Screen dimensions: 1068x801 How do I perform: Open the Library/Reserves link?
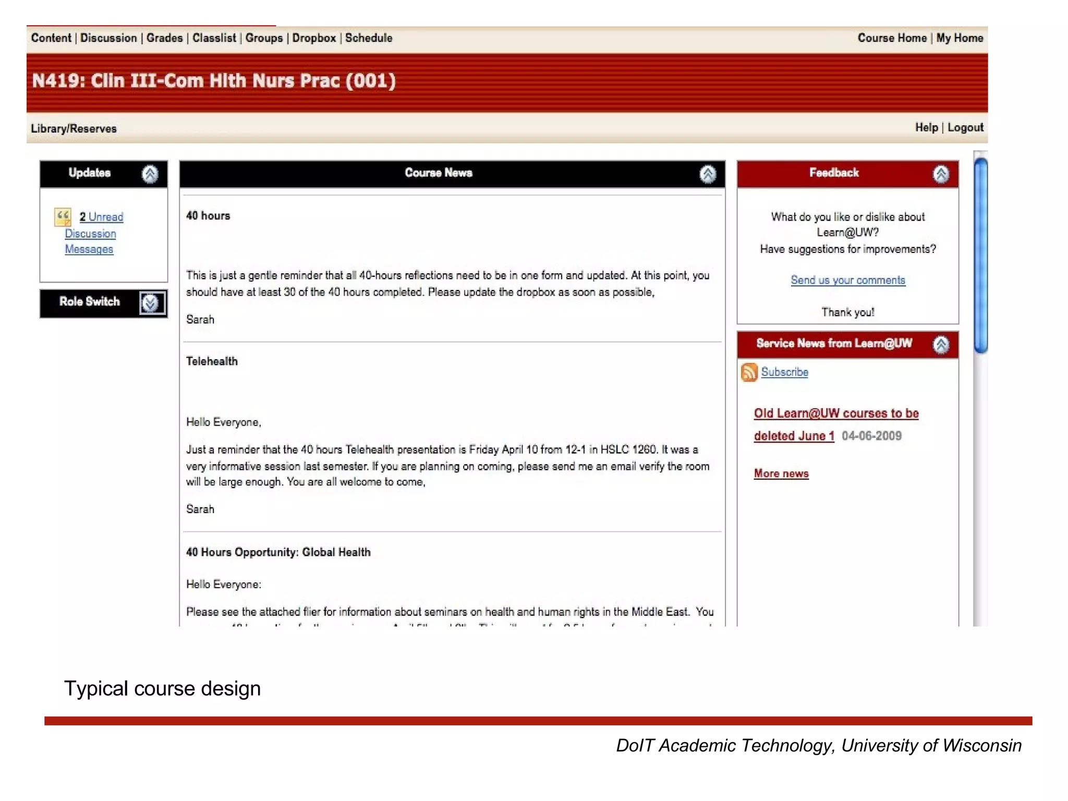pos(74,129)
